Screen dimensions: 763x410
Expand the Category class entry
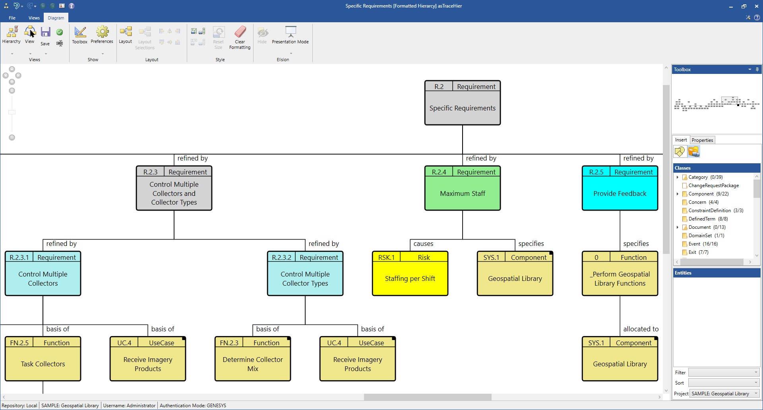click(678, 177)
